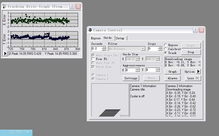Open the Filter dropdown
The image size is (219, 136).
143,49
